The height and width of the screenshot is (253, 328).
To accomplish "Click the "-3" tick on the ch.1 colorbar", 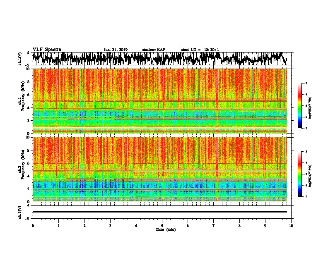I will pos(305,83).
